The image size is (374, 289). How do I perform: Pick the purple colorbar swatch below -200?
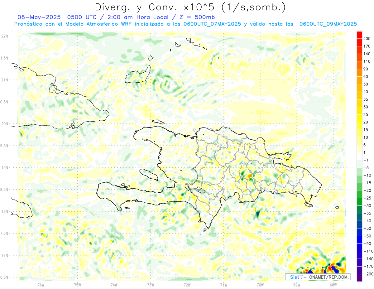[359, 278]
